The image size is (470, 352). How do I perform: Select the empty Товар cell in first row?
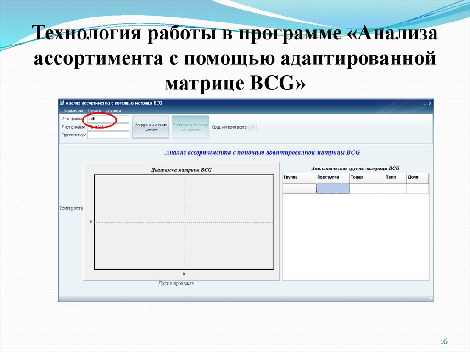[x=367, y=189]
